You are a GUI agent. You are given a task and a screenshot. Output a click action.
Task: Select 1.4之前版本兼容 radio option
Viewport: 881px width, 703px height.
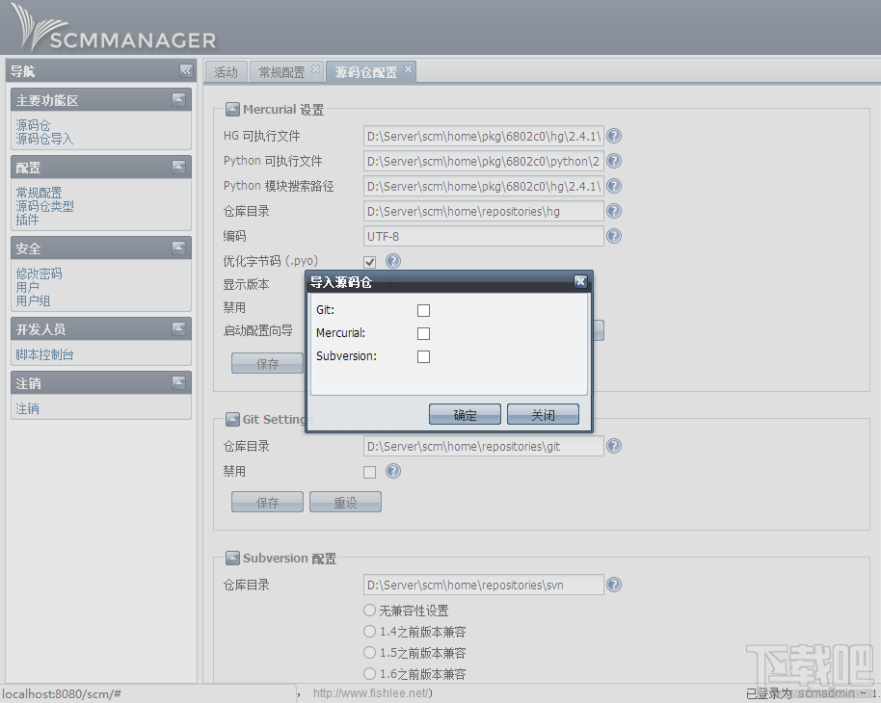tap(369, 631)
